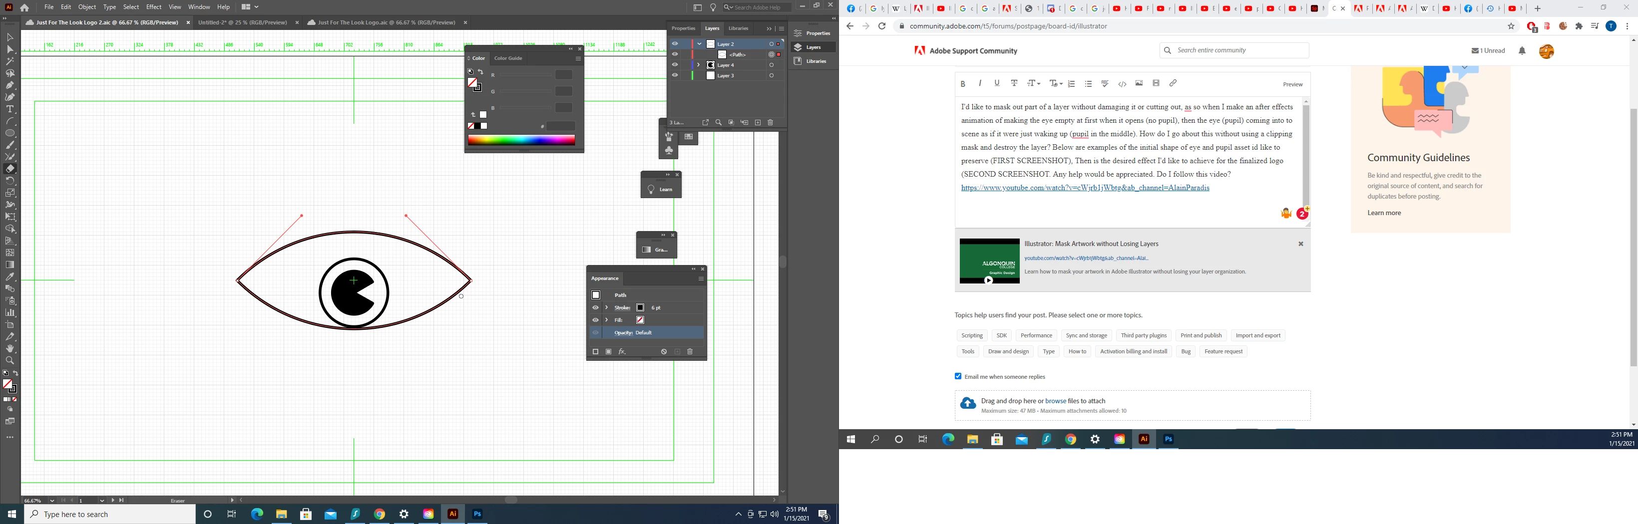Select the Direct Selection tool

point(9,49)
